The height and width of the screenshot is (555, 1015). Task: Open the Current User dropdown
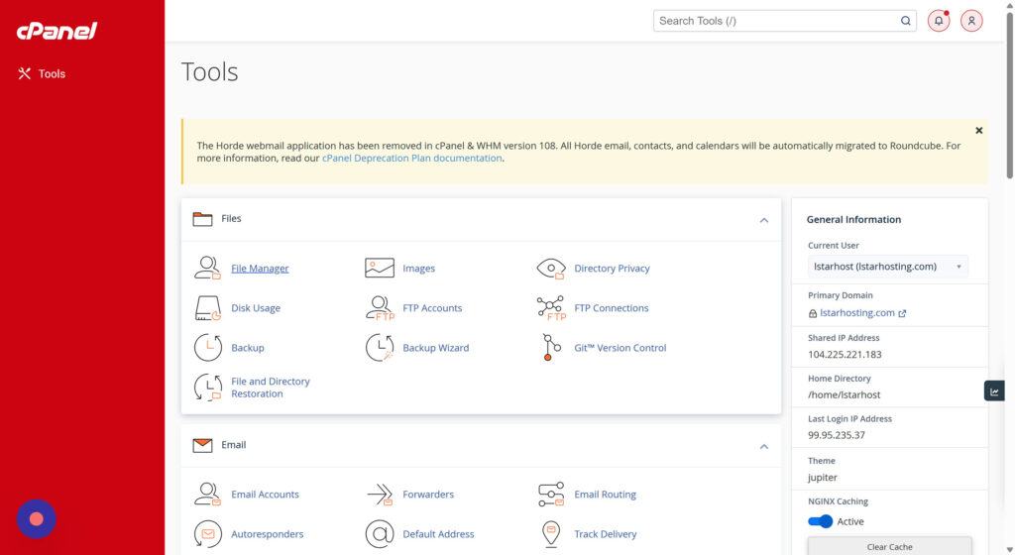pyautogui.click(x=887, y=267)
